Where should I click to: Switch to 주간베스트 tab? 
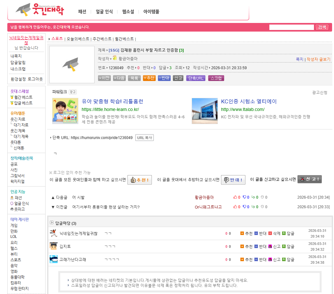coord(102,39)
